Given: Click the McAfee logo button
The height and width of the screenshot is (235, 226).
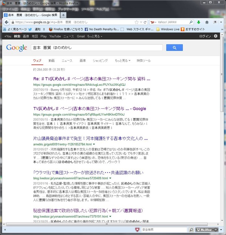Looking at the screenshot, I should coord(207,230).
